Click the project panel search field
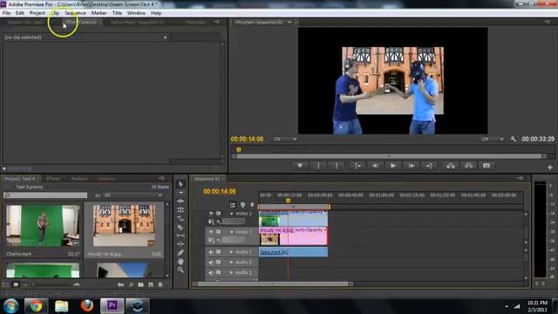This screenshot has height=314, width=558. (x=45, y=195)
